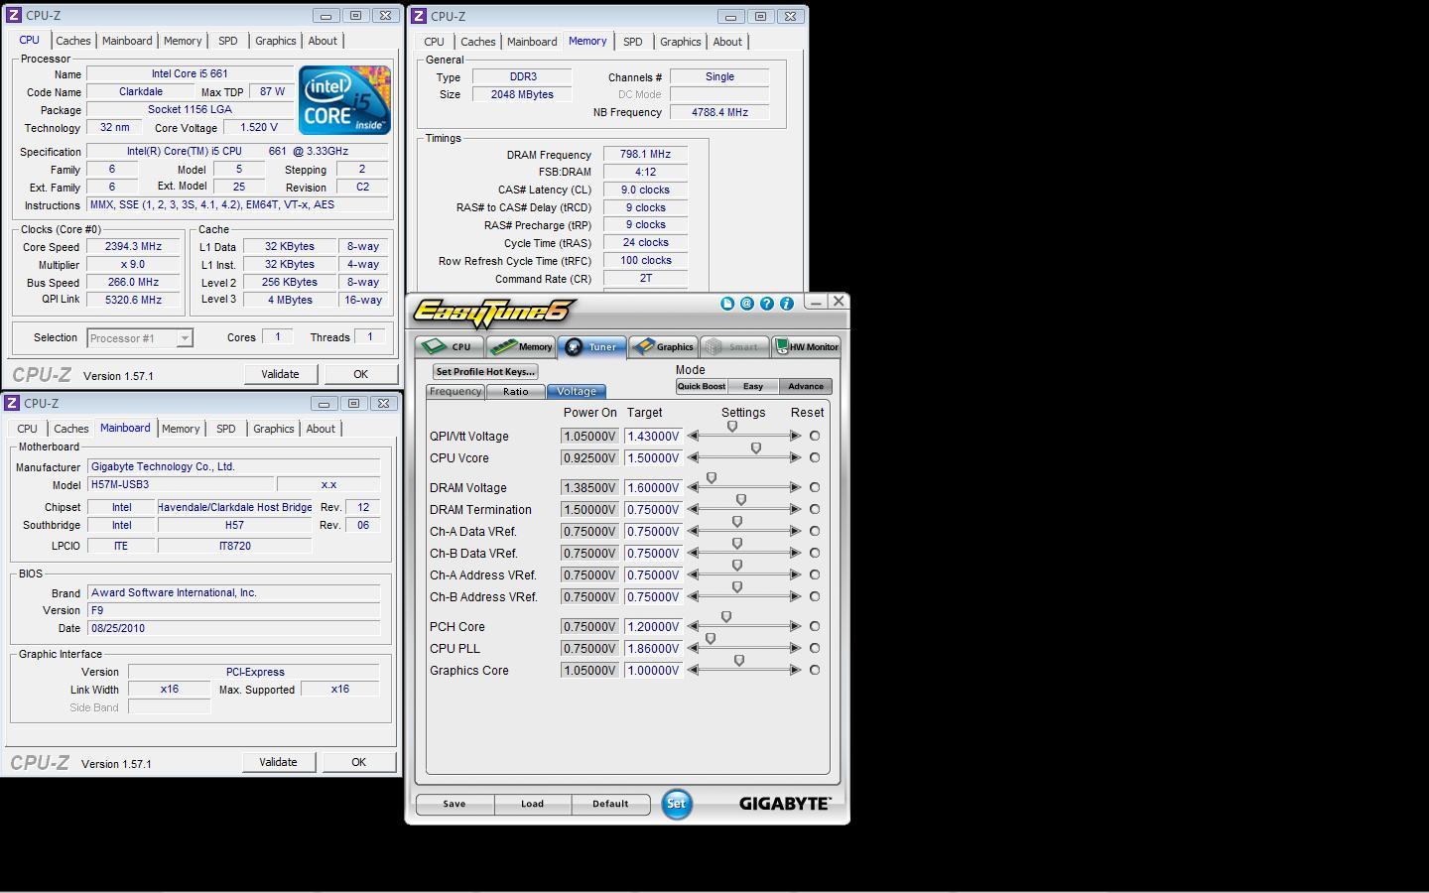Click Default button in EasyTune6
Screen dimensions: 1429x893
(x=610, y=804)
